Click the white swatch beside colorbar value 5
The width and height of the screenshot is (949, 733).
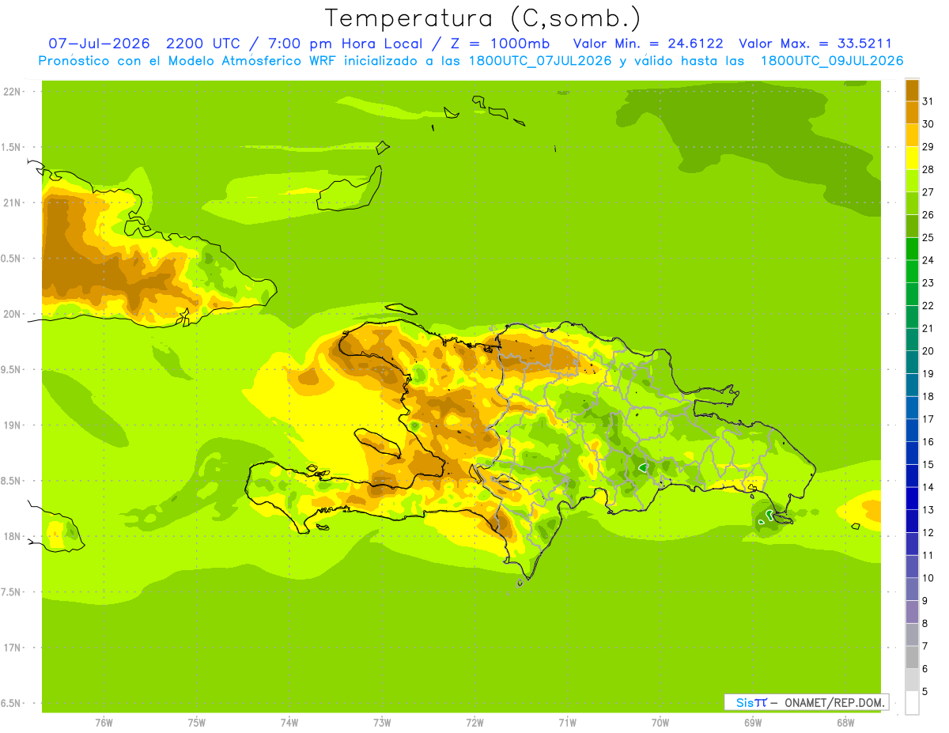912,702
